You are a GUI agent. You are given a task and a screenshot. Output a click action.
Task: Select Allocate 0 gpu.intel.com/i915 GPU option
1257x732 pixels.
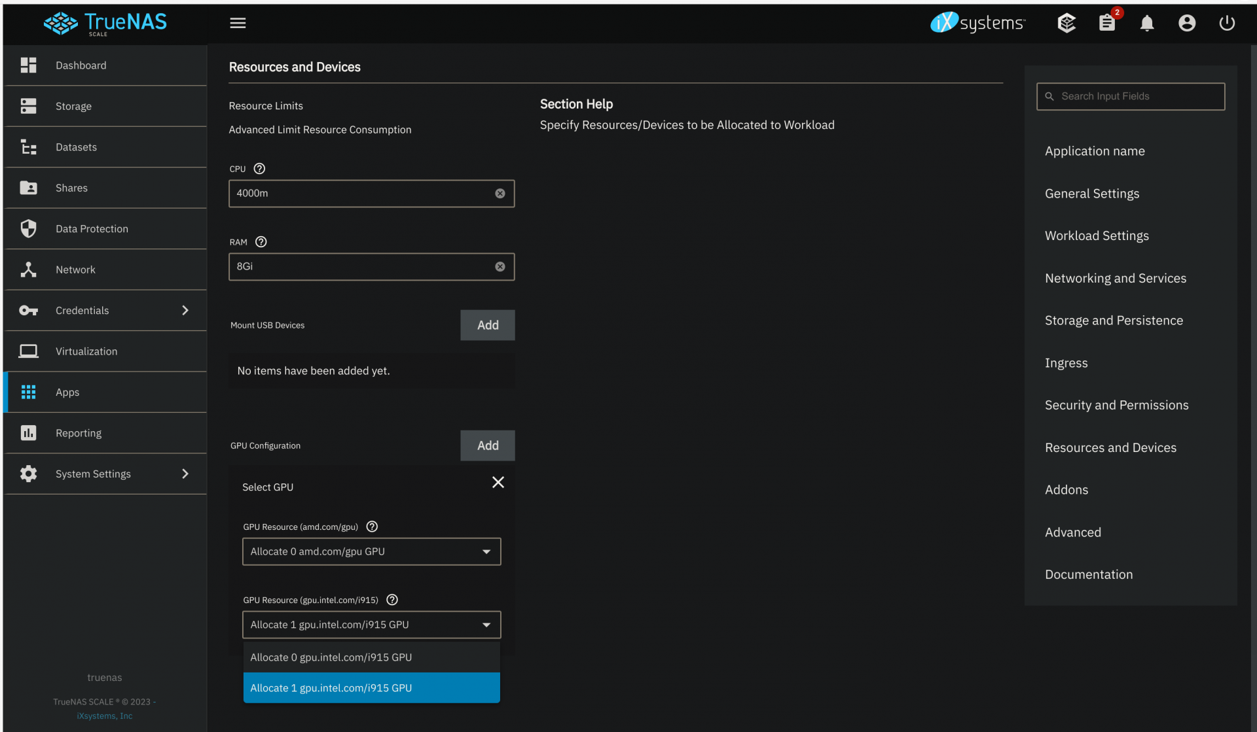coord(371,657)
